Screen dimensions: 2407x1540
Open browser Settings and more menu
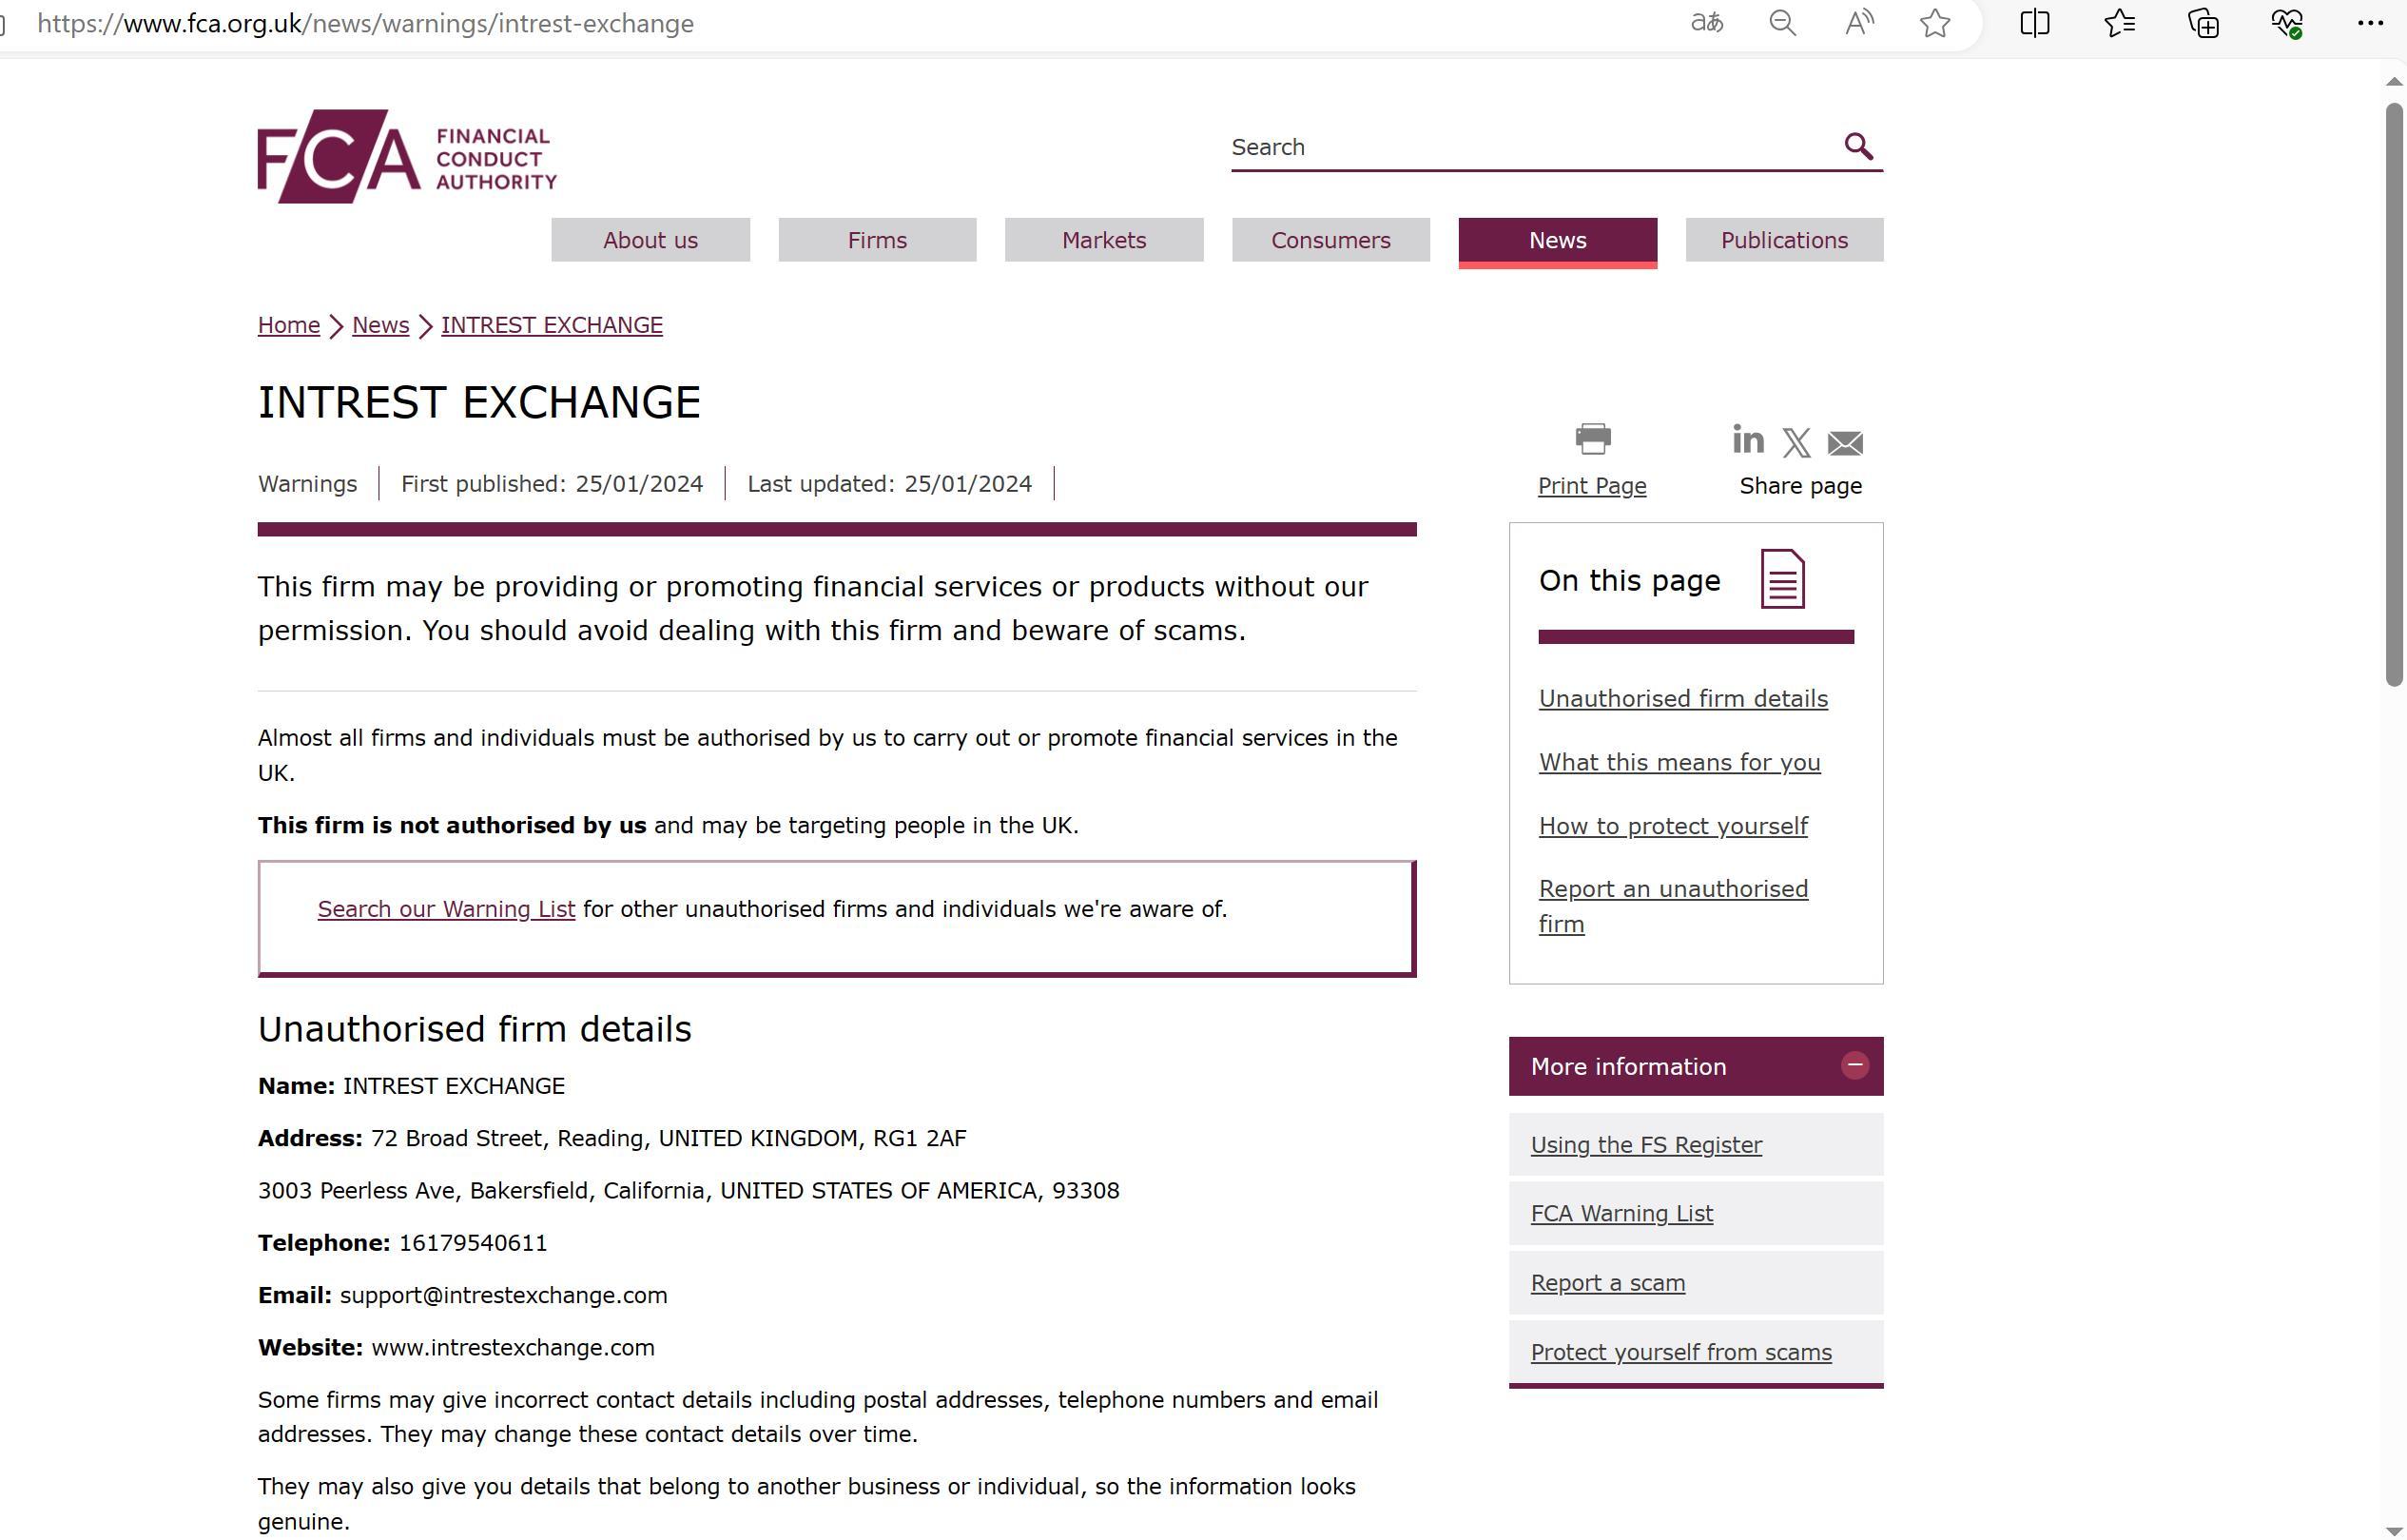coord(2370,23)
